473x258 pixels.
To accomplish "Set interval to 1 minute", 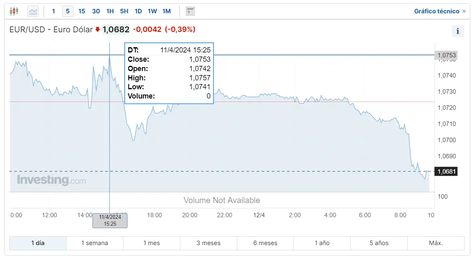I will 53,11.
